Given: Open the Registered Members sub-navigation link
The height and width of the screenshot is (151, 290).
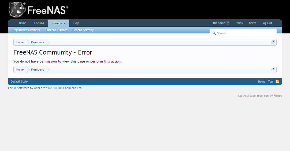Looking at the screenshot, I should pos(26,30).
